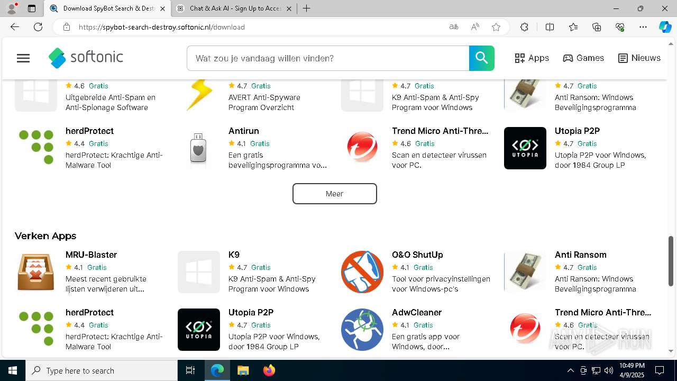Open the Copilot sidebar
The image size is (677, 381).
tap(665, 27)
